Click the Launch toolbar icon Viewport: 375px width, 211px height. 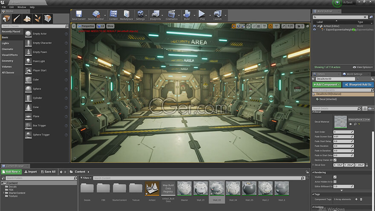click(217, 15)
